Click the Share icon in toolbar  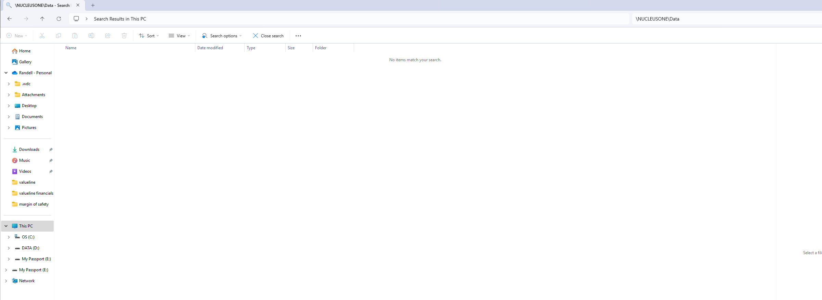(108, 36)
